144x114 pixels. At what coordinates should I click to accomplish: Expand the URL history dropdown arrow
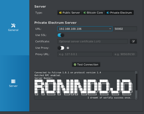110,29
